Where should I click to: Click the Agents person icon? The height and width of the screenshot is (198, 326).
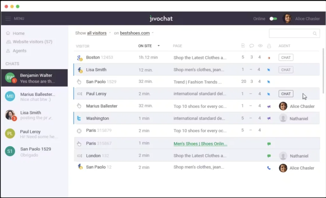8,51
